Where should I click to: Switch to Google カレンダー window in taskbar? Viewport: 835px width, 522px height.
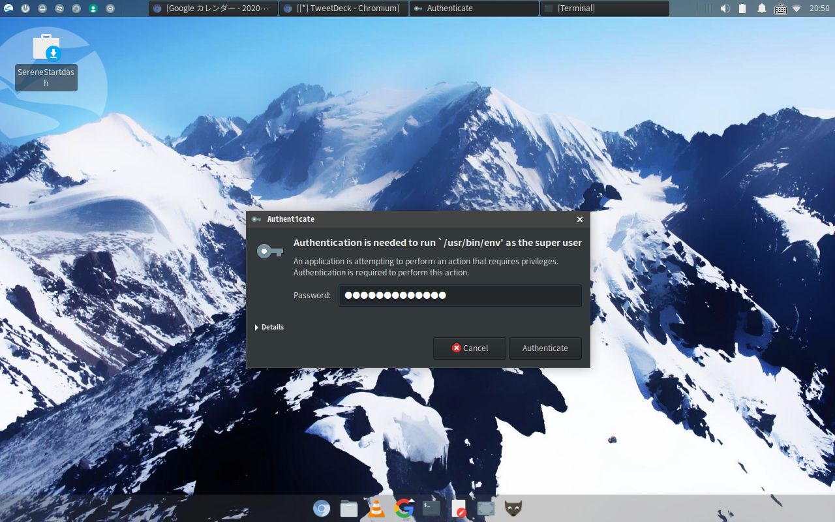(213, 8)
